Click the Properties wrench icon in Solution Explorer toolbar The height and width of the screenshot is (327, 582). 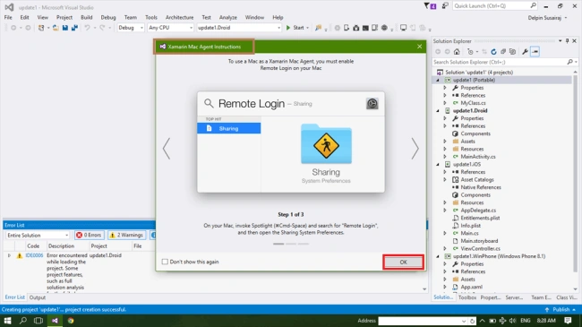[526, 52]
